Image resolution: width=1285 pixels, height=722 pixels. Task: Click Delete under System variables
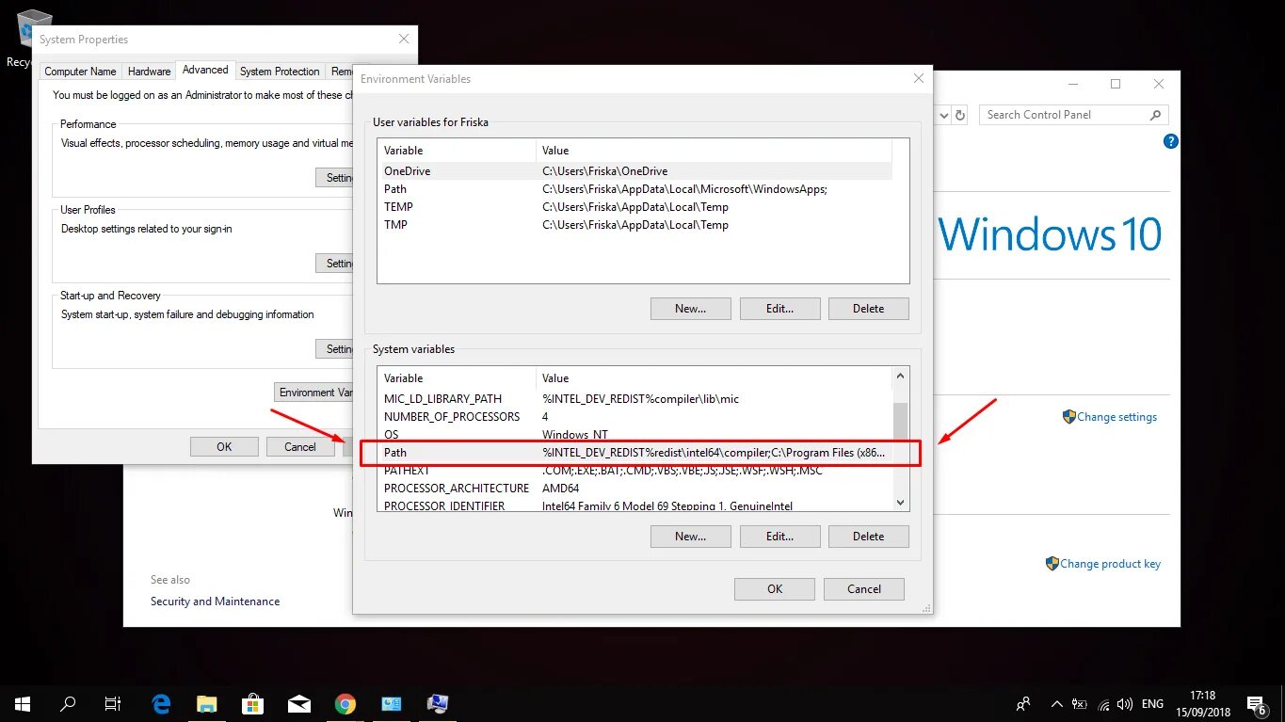(x=868, y=537)
